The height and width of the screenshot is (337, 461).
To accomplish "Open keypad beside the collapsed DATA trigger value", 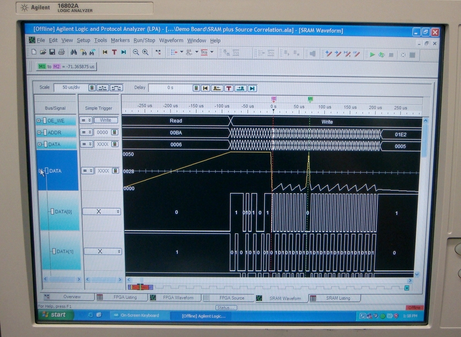I will (x=115, y=144).
